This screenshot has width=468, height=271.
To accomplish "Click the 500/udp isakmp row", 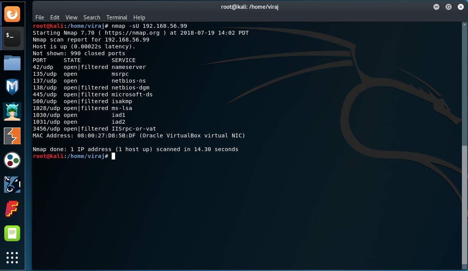I will [x=82, y=101].
